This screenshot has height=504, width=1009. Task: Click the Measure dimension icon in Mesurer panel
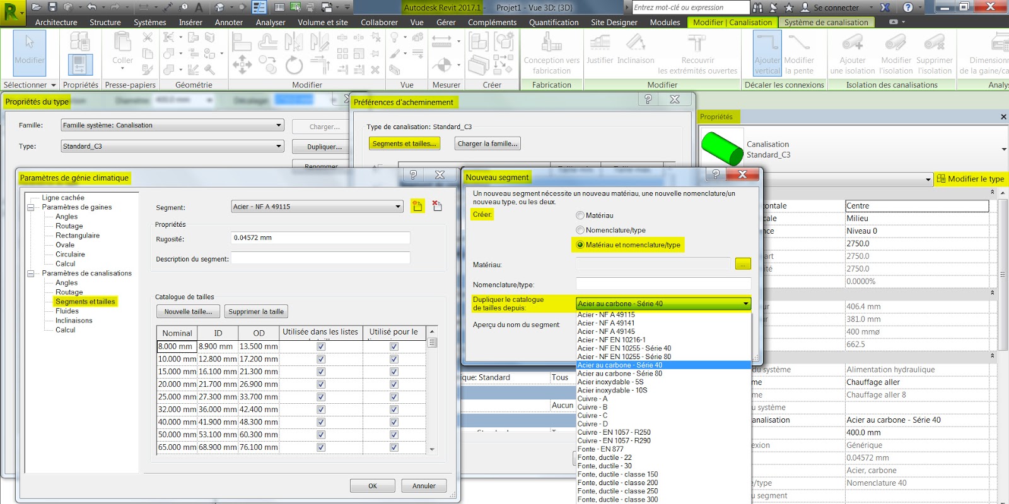(441, 42)
